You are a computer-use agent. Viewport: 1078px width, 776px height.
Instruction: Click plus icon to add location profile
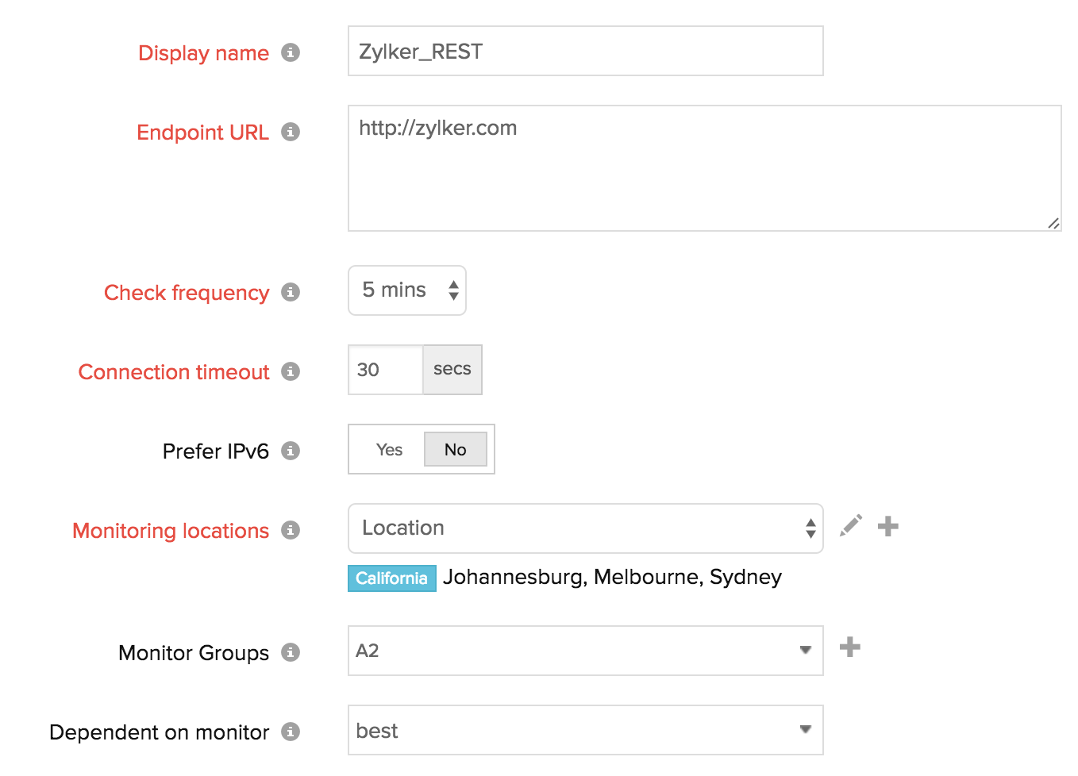point(888,526)
